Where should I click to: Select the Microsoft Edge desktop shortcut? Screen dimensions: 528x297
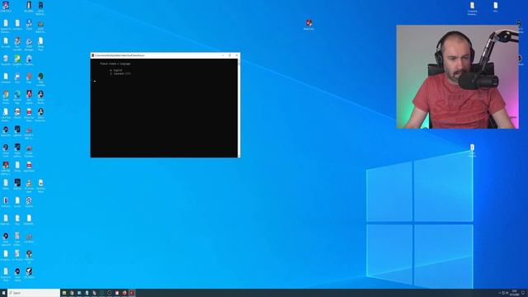pos(17,97)
